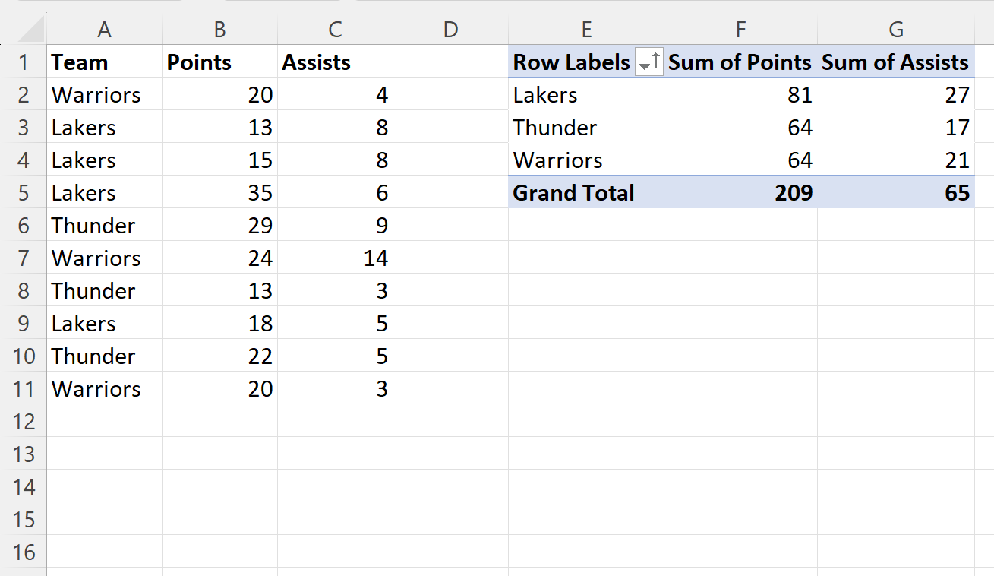Viewport: 994px width, 576px height.
Task: Click the Warriors Sum of Points value 64
Action: tap(741, 160)
